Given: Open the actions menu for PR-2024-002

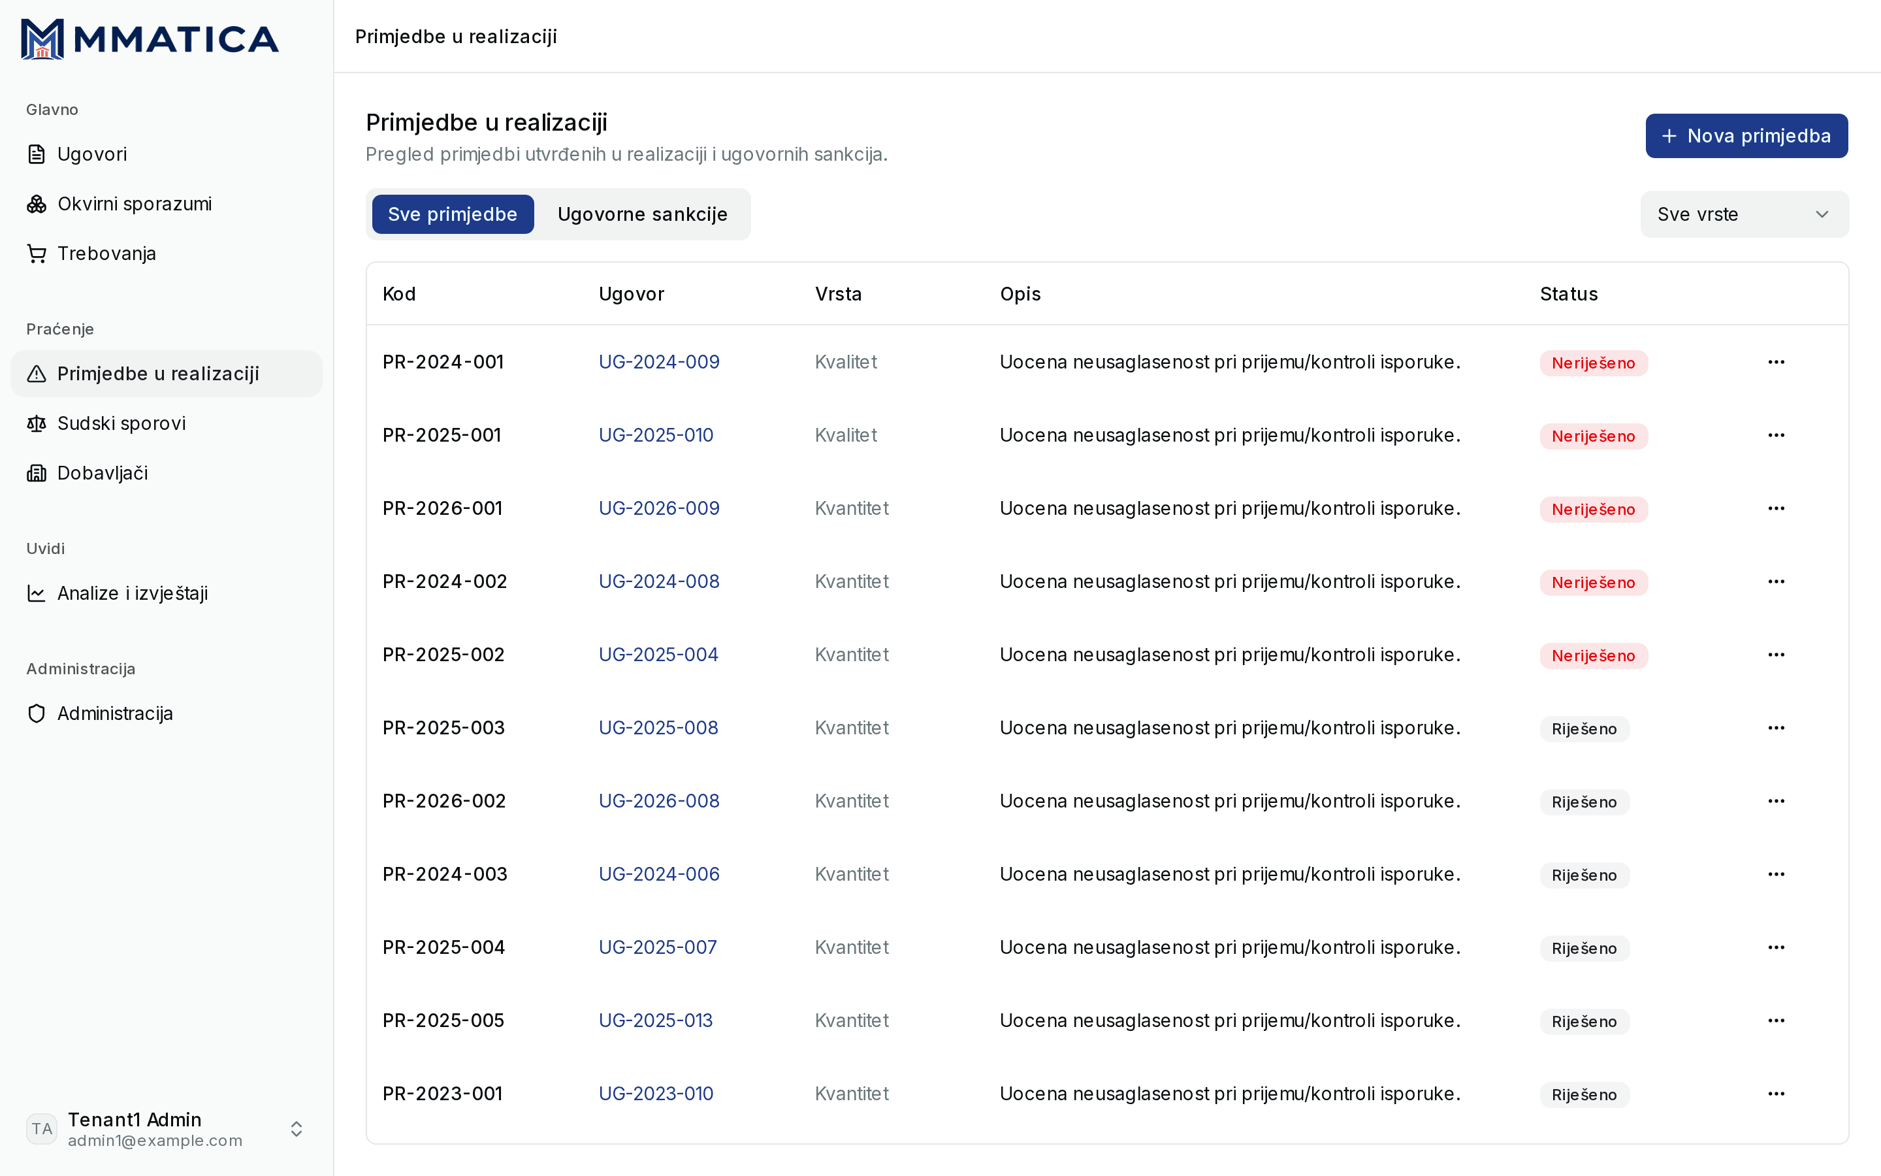Looking at the screenshot, I should [x=1776, y=581].
